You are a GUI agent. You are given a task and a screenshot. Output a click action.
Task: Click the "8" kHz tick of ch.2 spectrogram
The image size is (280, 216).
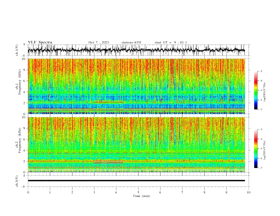[x=25, y=128]
